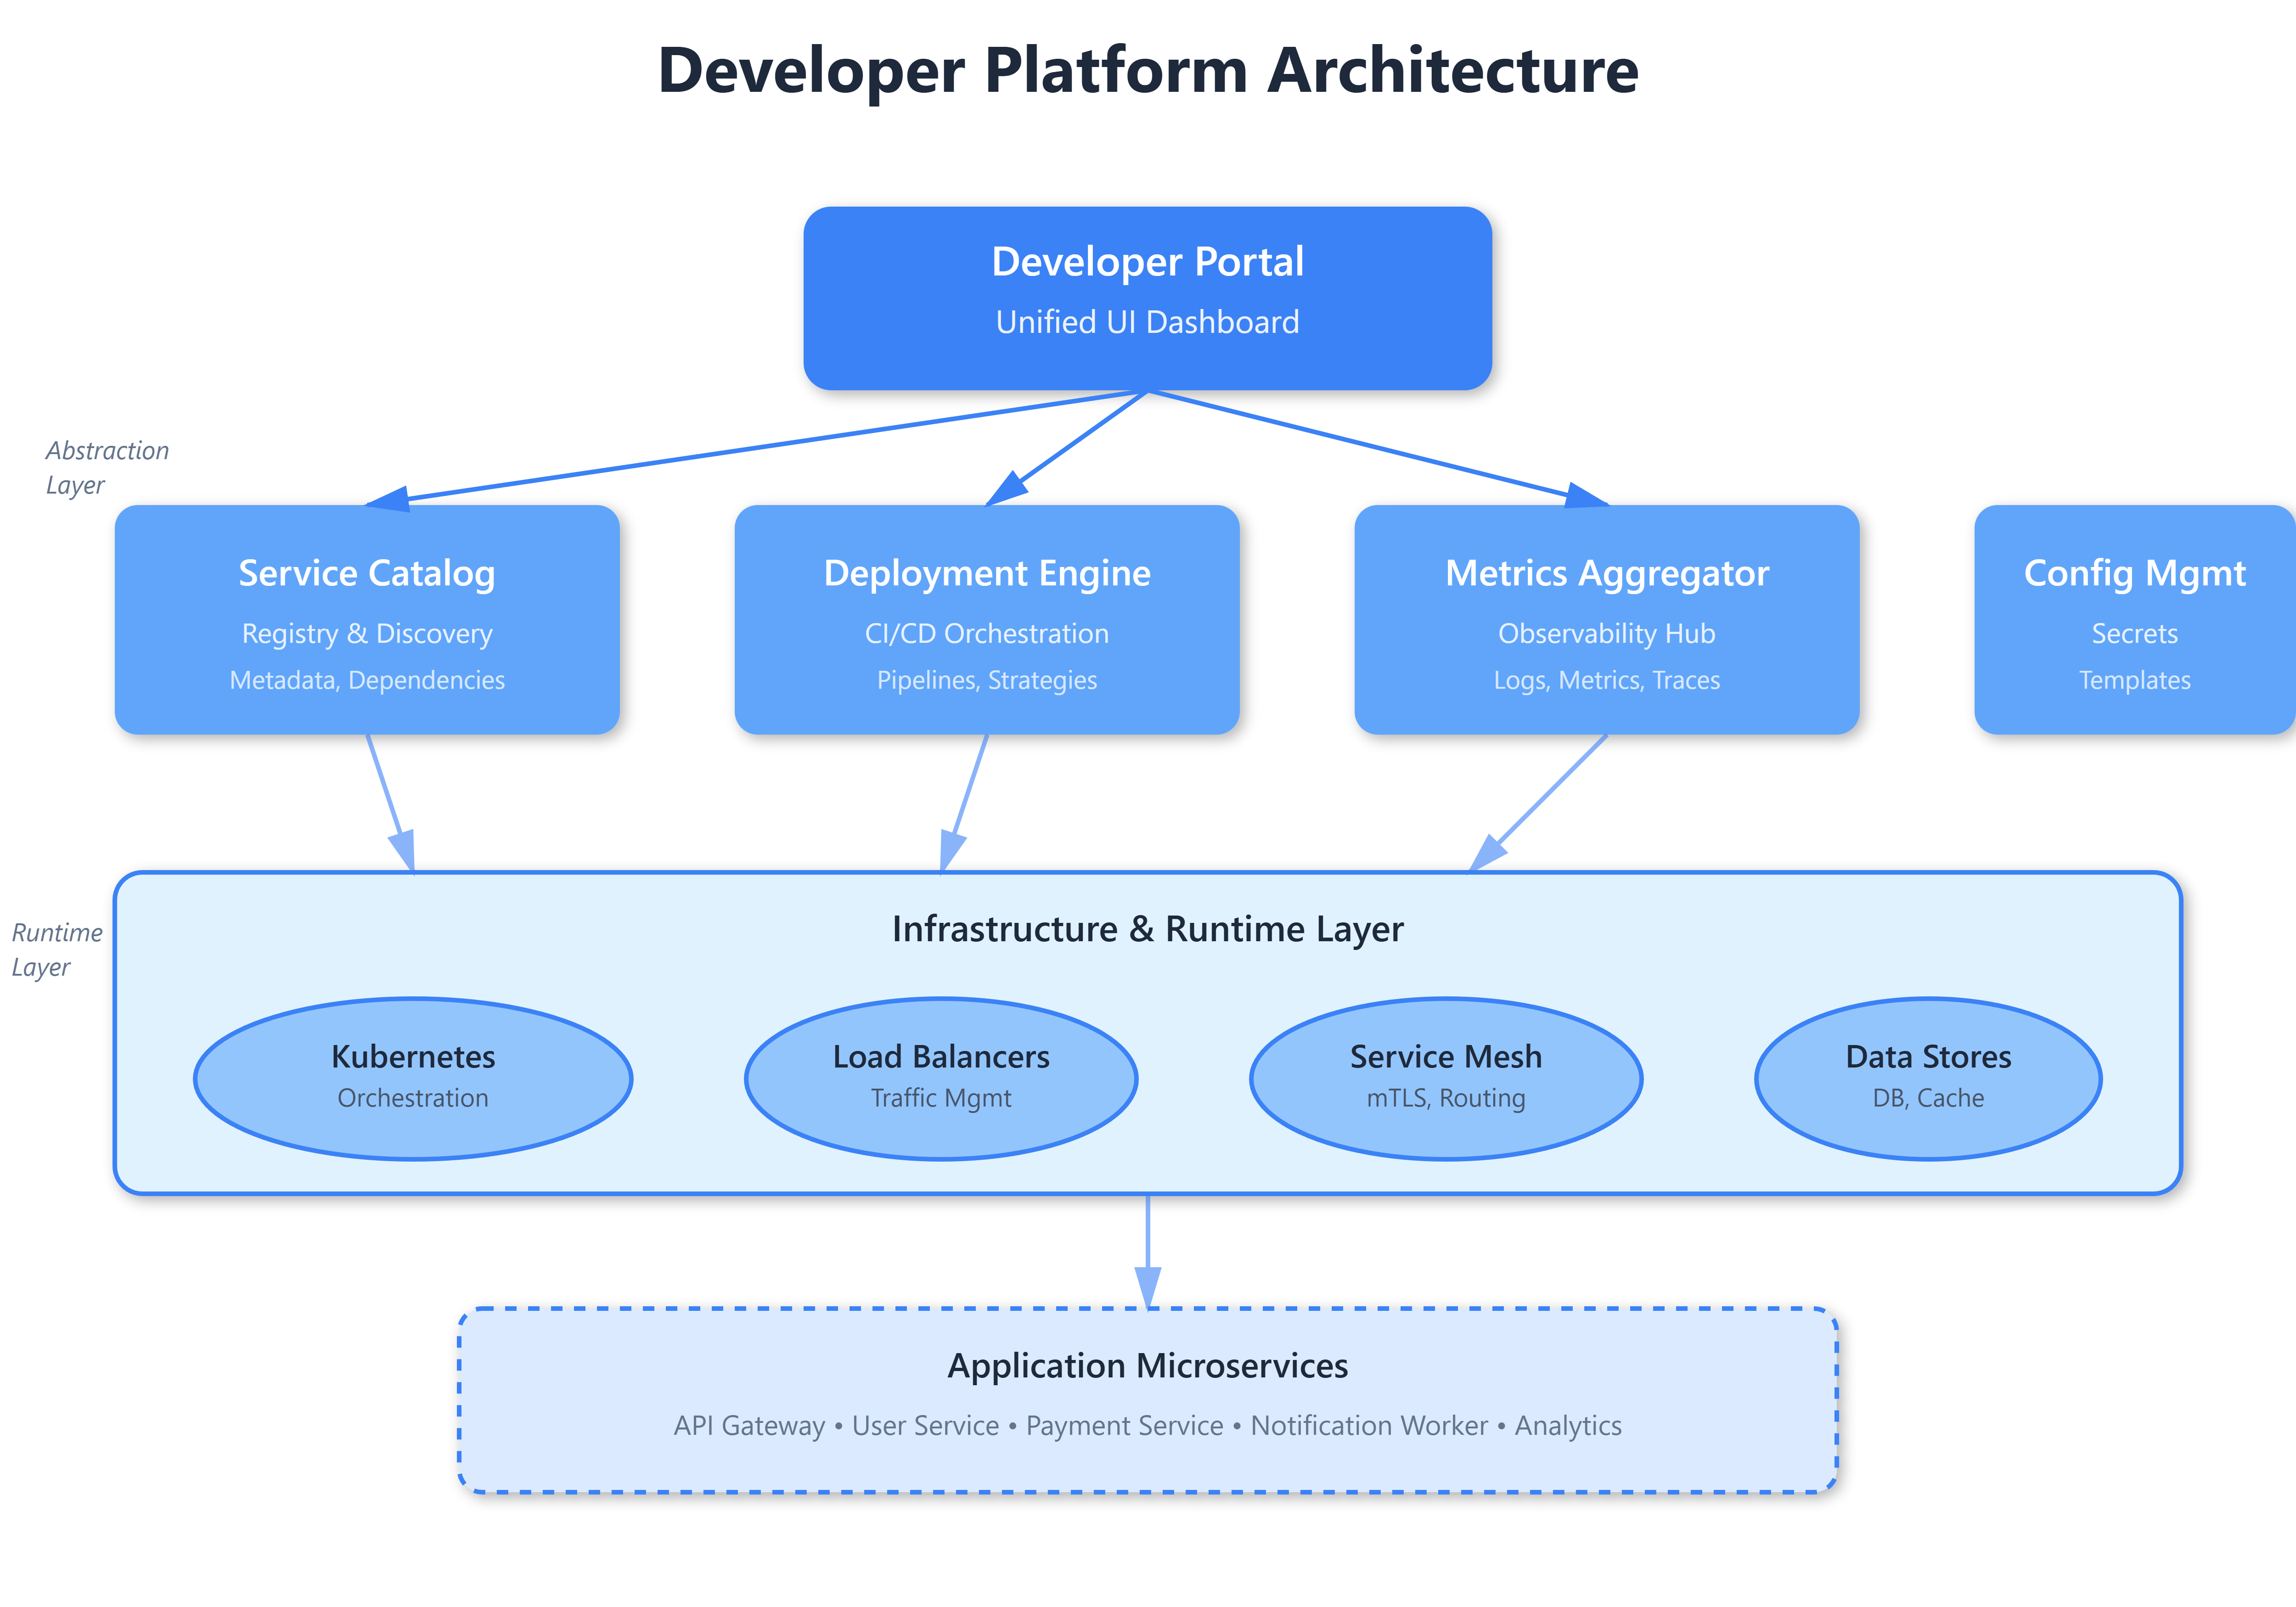The width and height of the screenshot is (2296, 1607).
Task: Click 'Templates' under Config Mgmt
Action: [x=2134, y=680]
